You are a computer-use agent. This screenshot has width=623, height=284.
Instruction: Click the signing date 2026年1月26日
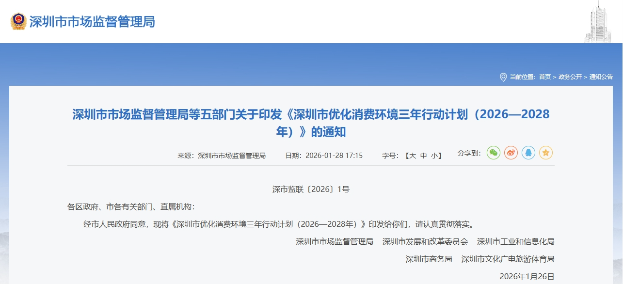coord(527,277)
